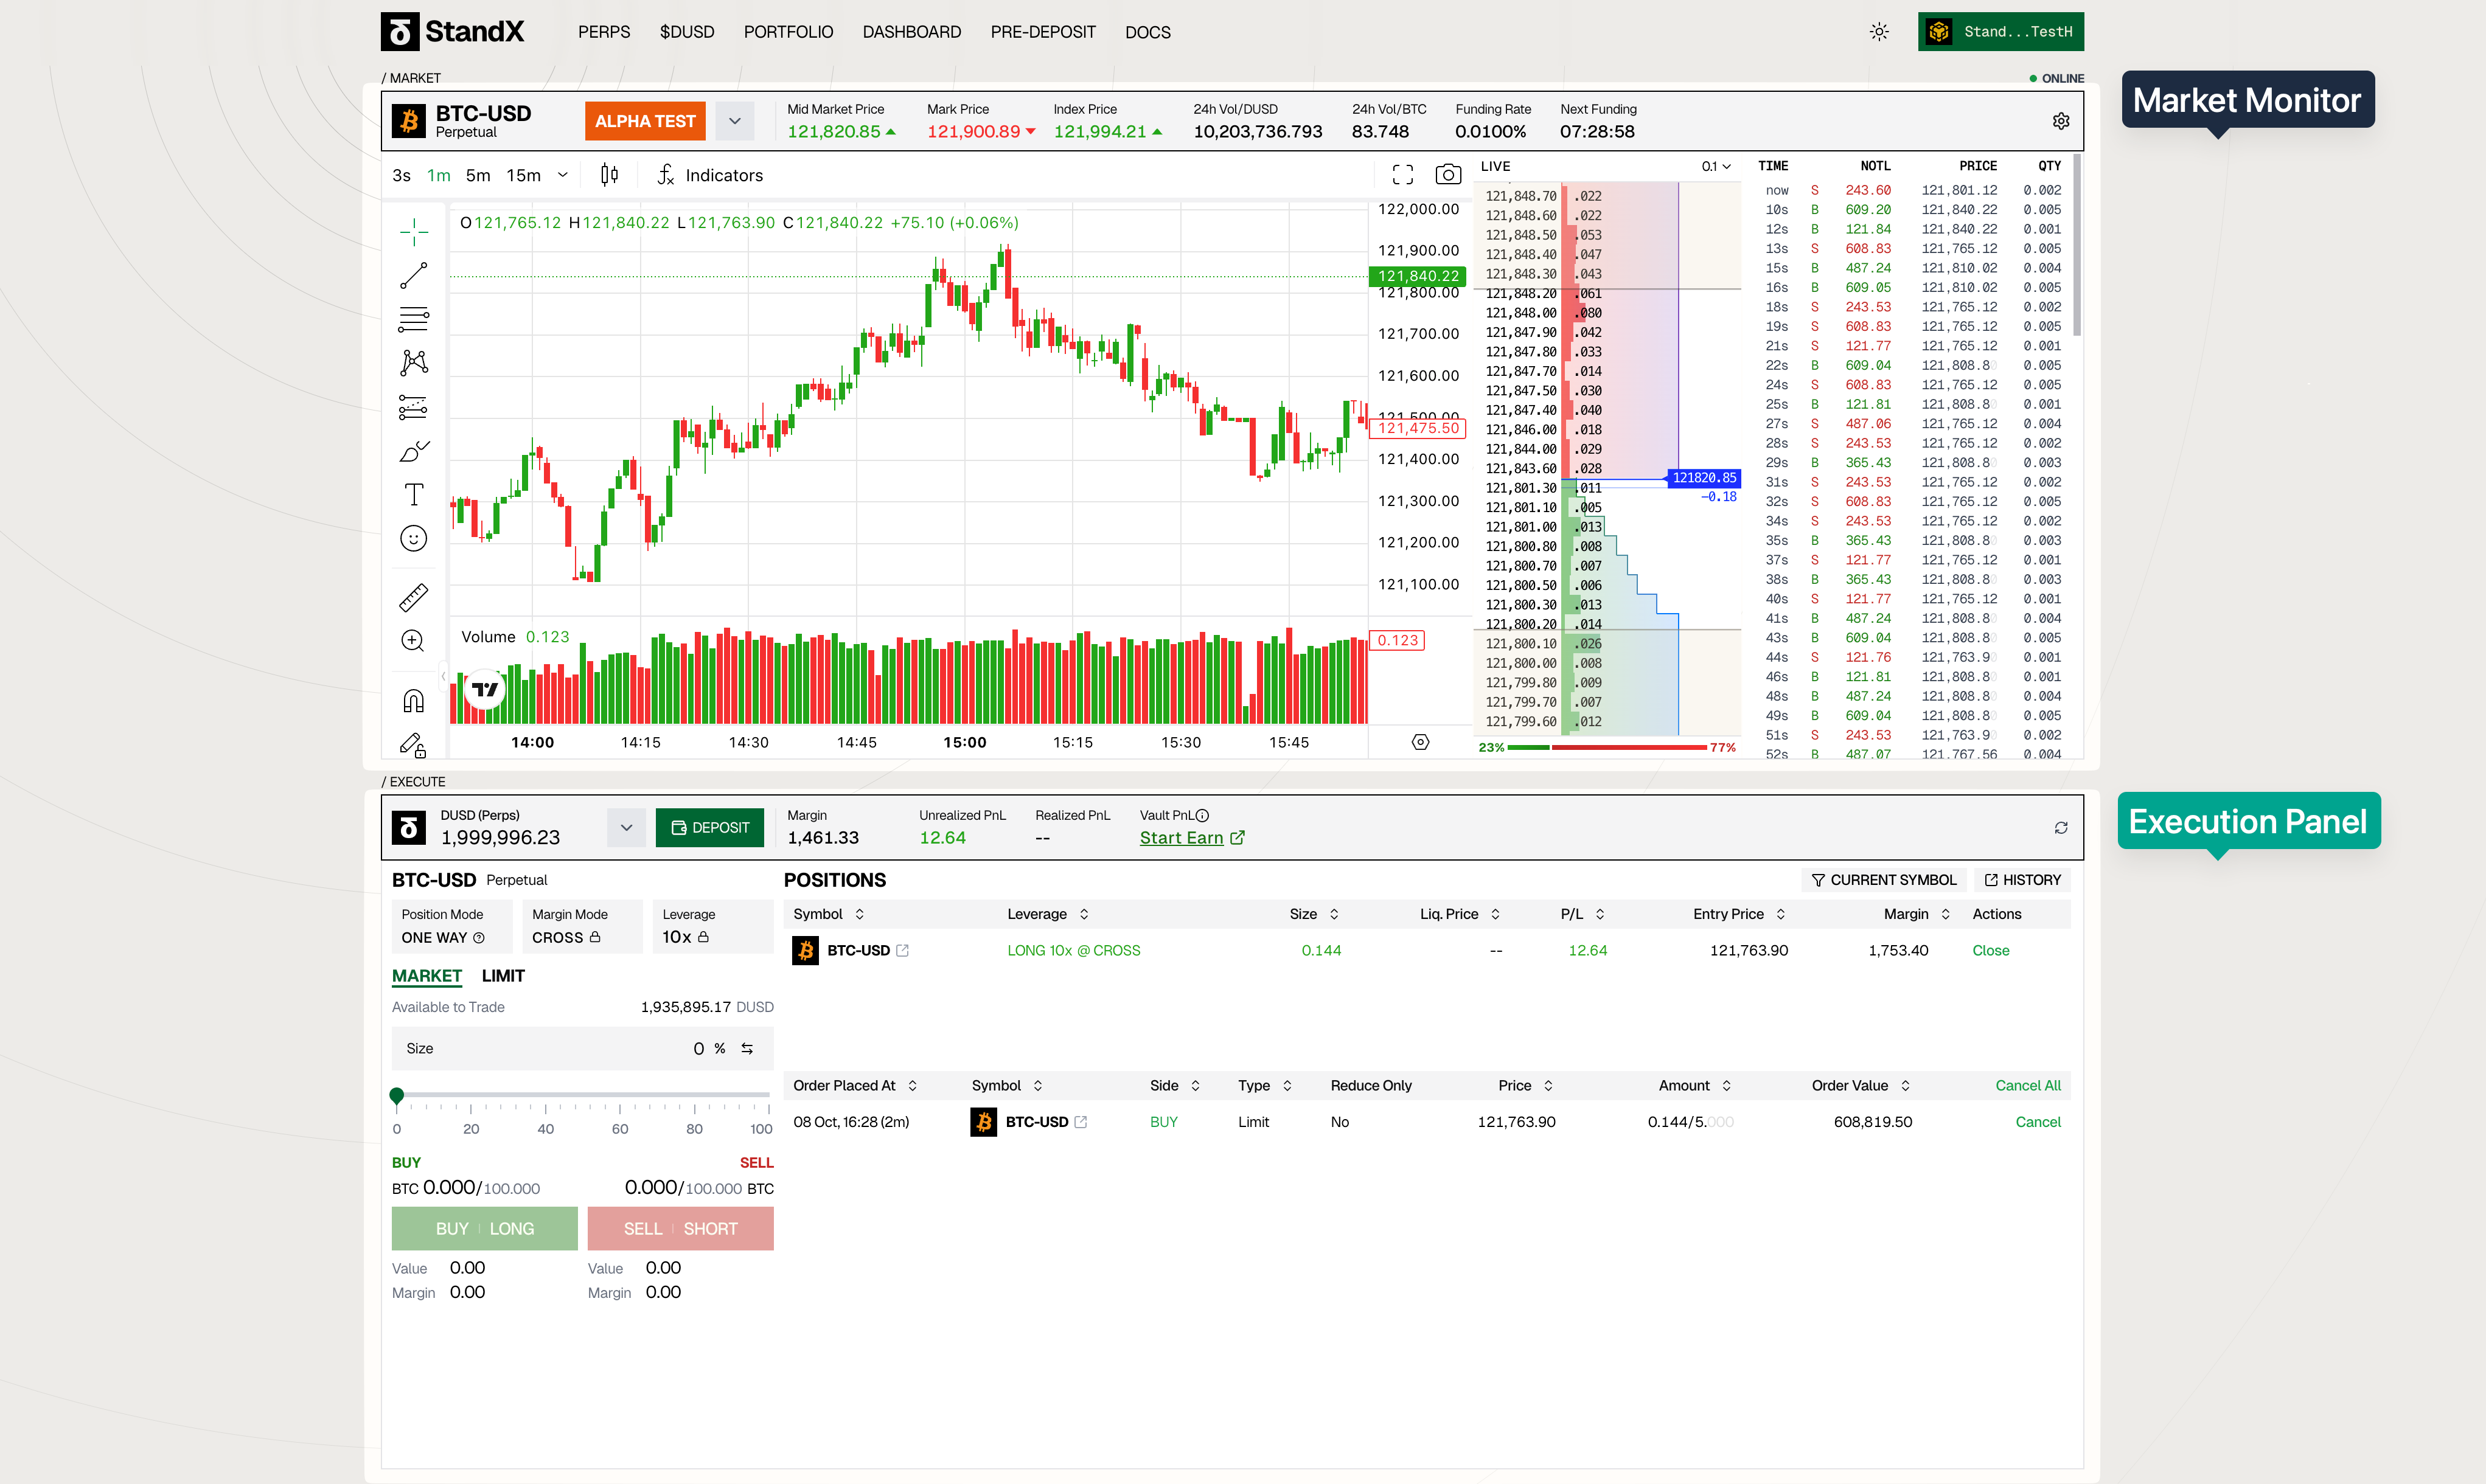The height and width of the screenshot is (1484, 2486).
Task: Click the order size percentage slider handle
Action: 396,1096
